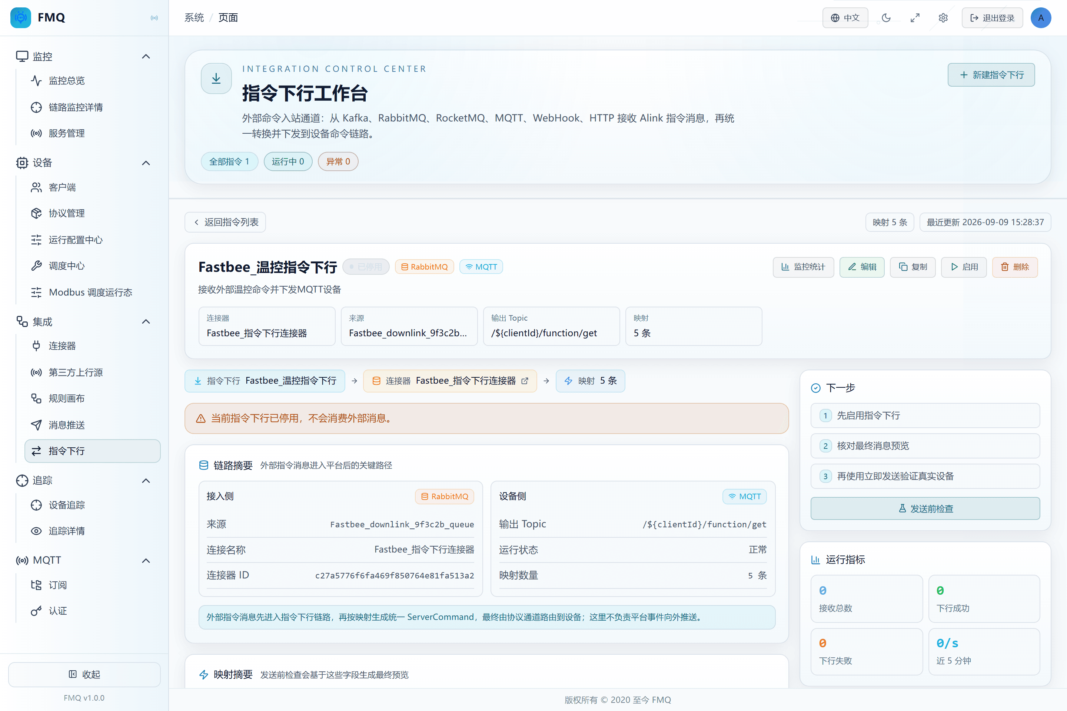Click the 运行配置中心 sliders icon
This screenshot has width=1067, height=711.
[x=36, y=240]
